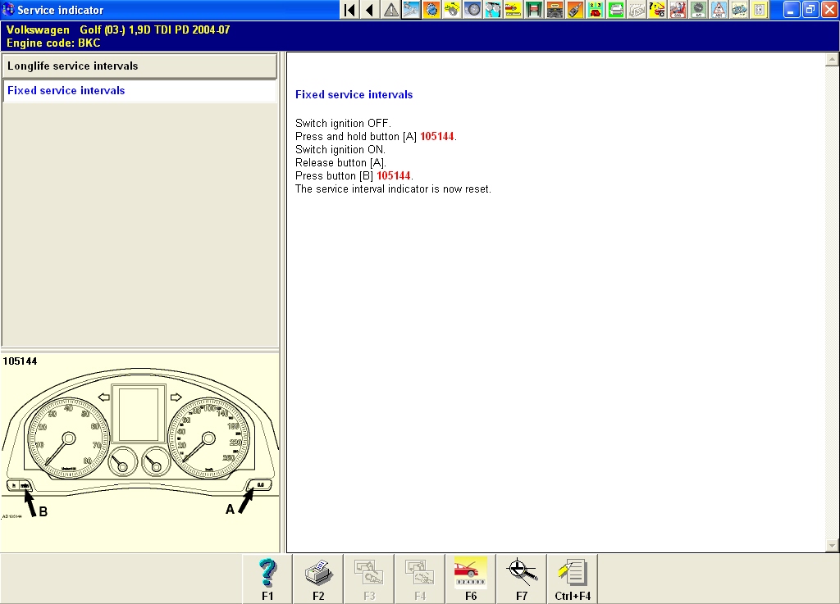Image resolution: width=840 pixels, height=604 pixels.
Task: Open the warning triangle toolbar icon
Action: (x=391, y=10)
